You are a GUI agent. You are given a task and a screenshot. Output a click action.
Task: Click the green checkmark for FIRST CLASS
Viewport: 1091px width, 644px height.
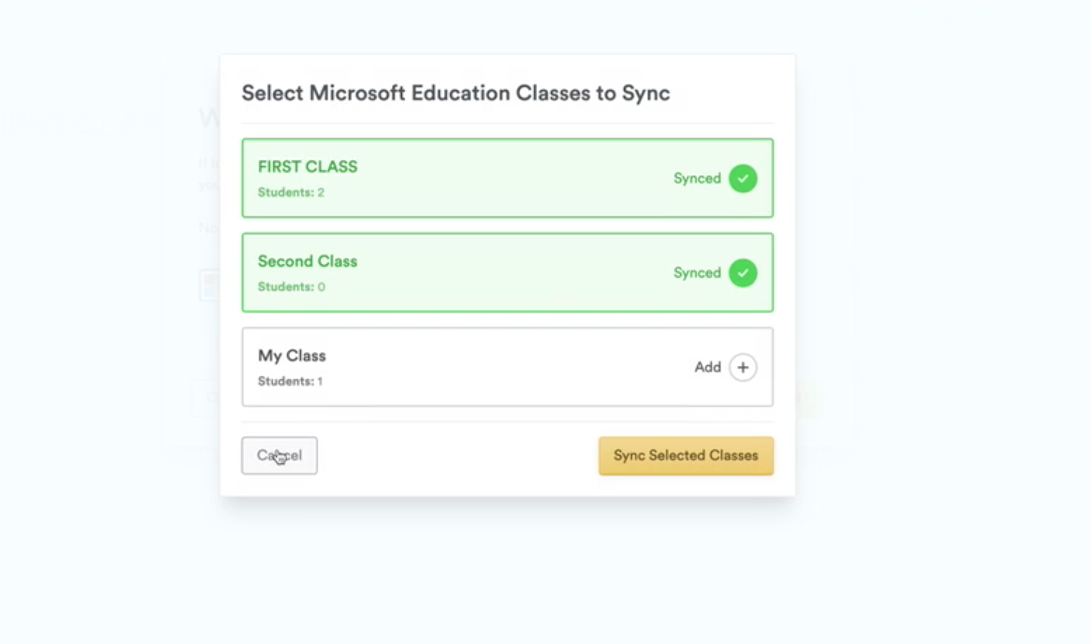[742, 178]
